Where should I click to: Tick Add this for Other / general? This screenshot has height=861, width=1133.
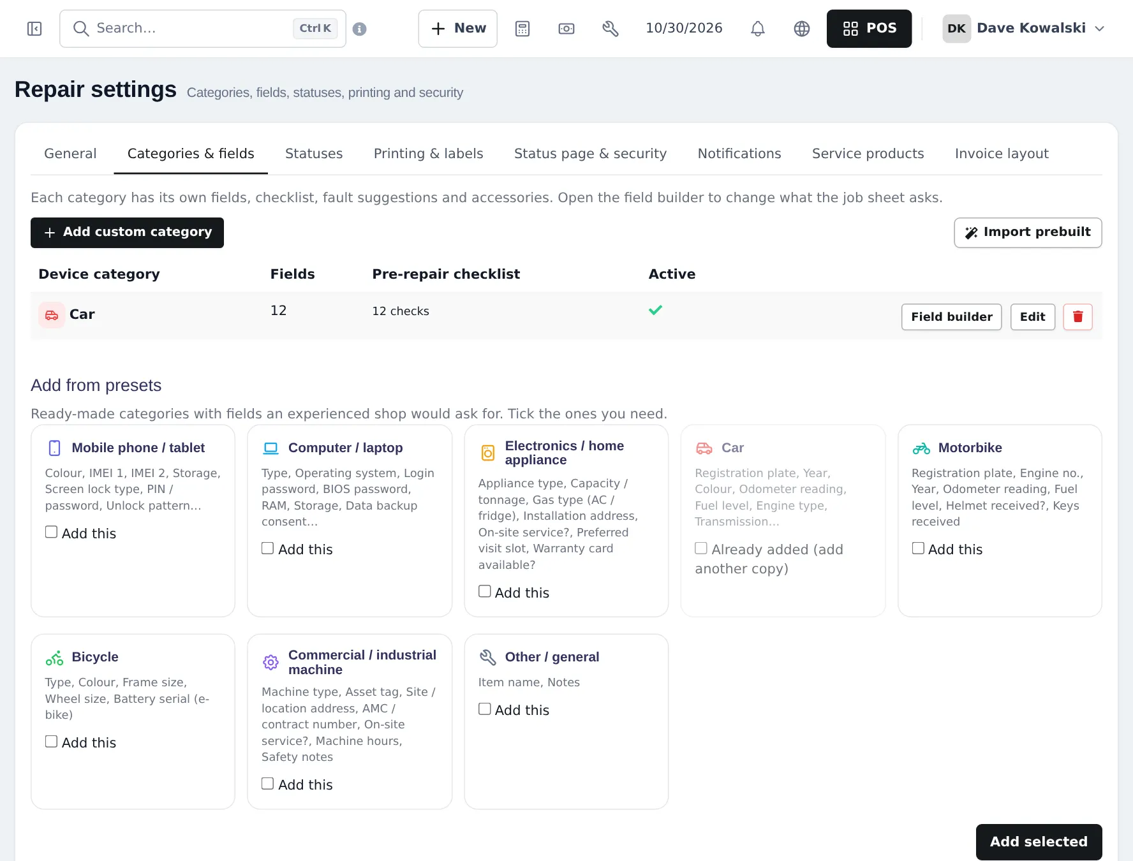coord(485,709)
